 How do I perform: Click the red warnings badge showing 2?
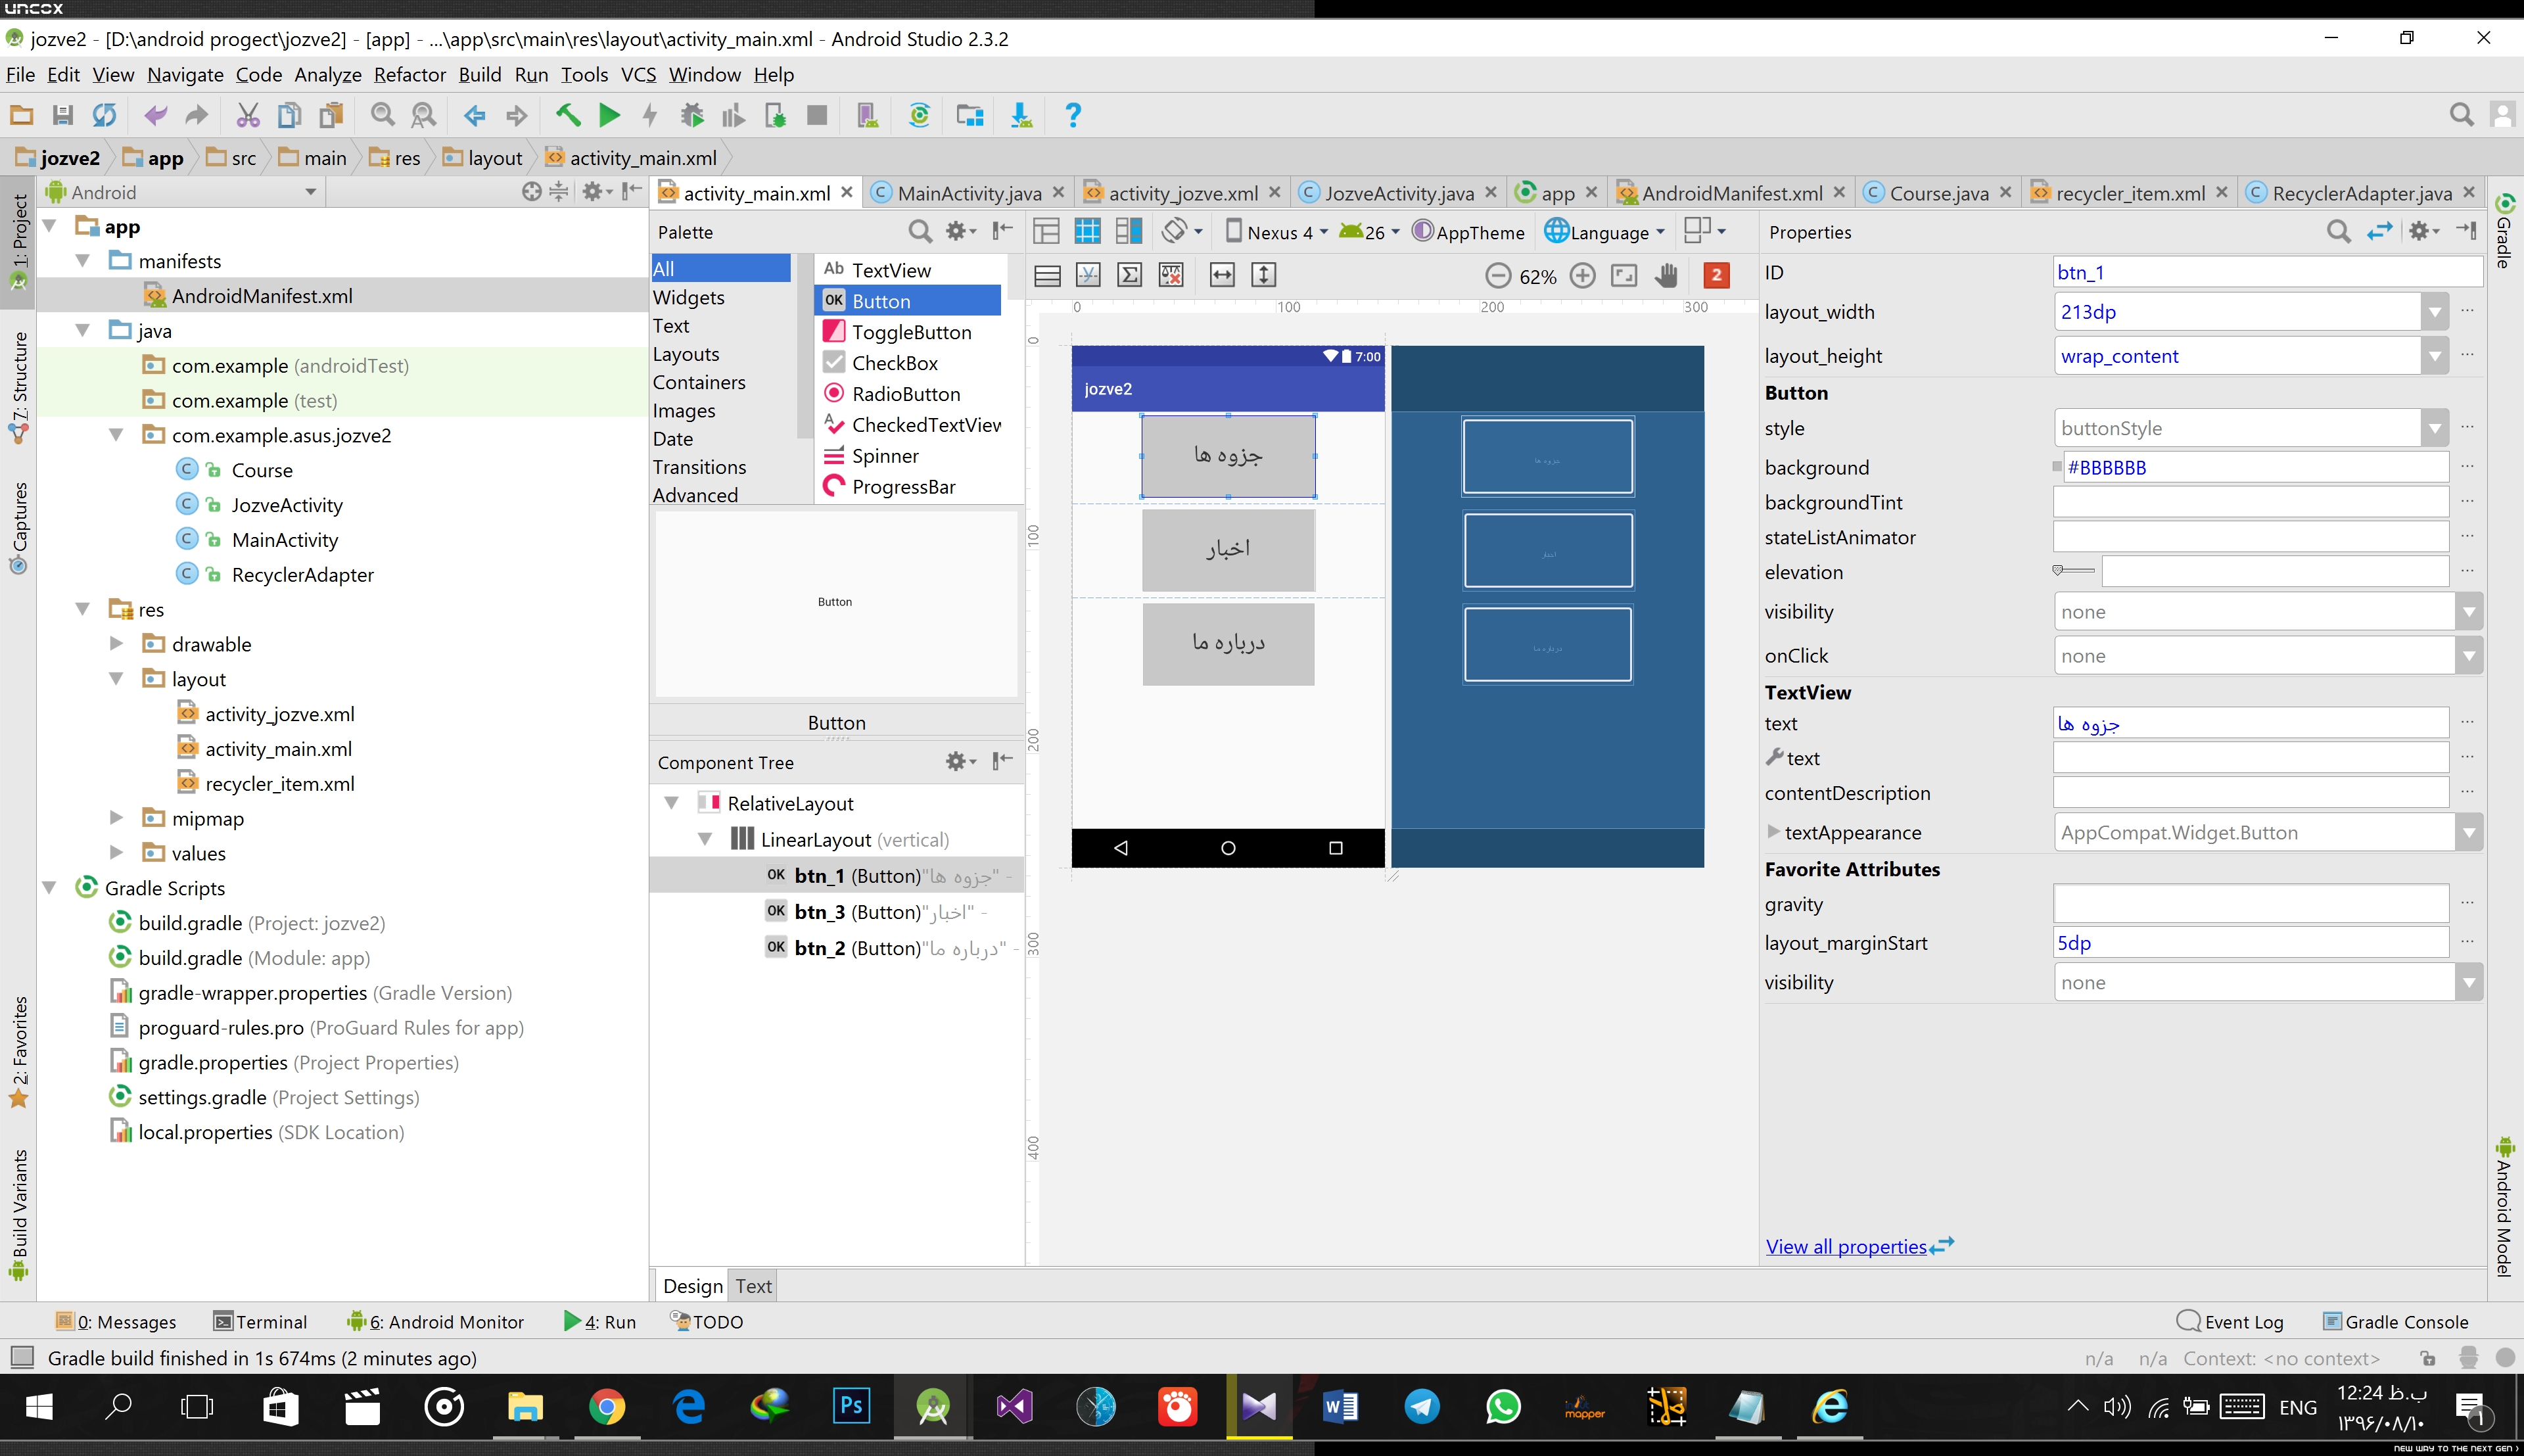1716,275
